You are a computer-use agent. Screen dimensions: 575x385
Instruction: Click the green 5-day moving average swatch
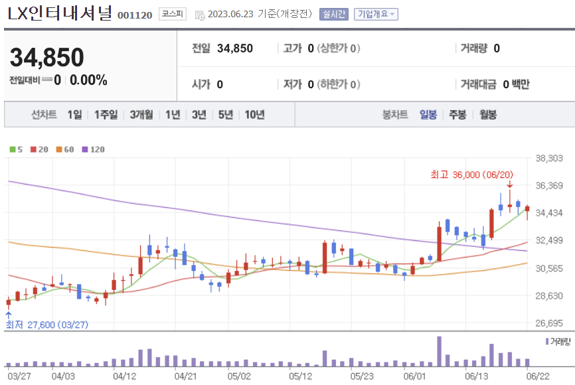[x=13, y=149]
